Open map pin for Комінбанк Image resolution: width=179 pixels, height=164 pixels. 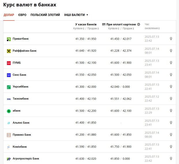[x=171, y=147]
